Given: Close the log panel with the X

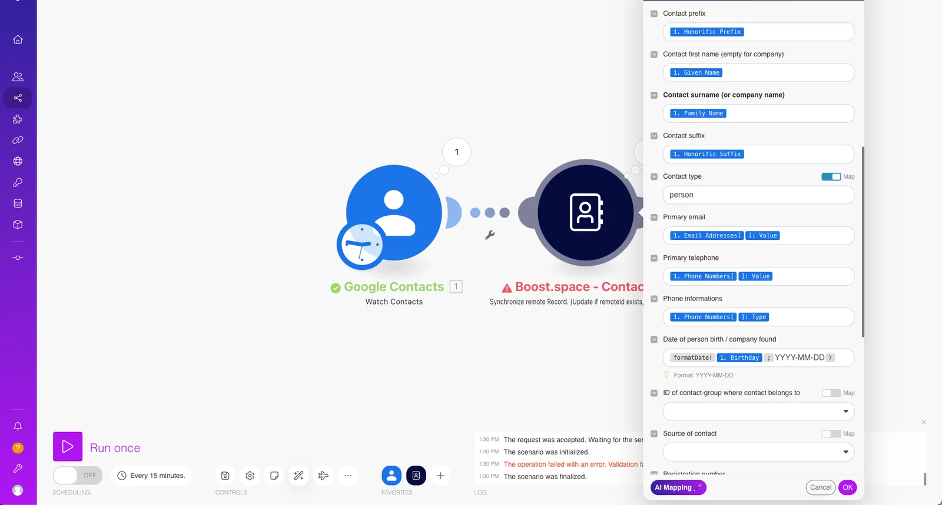Looking at the screenshot, I should [924, 422].
